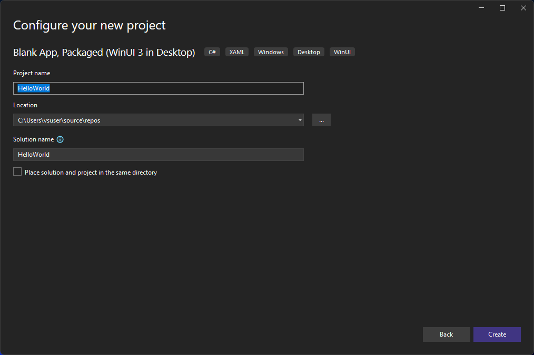Click the Windows platform tag

(270, 52)
